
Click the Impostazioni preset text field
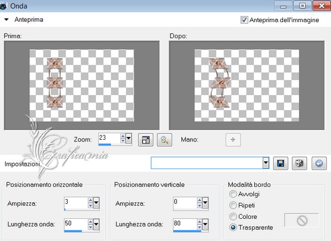(207, 163)
